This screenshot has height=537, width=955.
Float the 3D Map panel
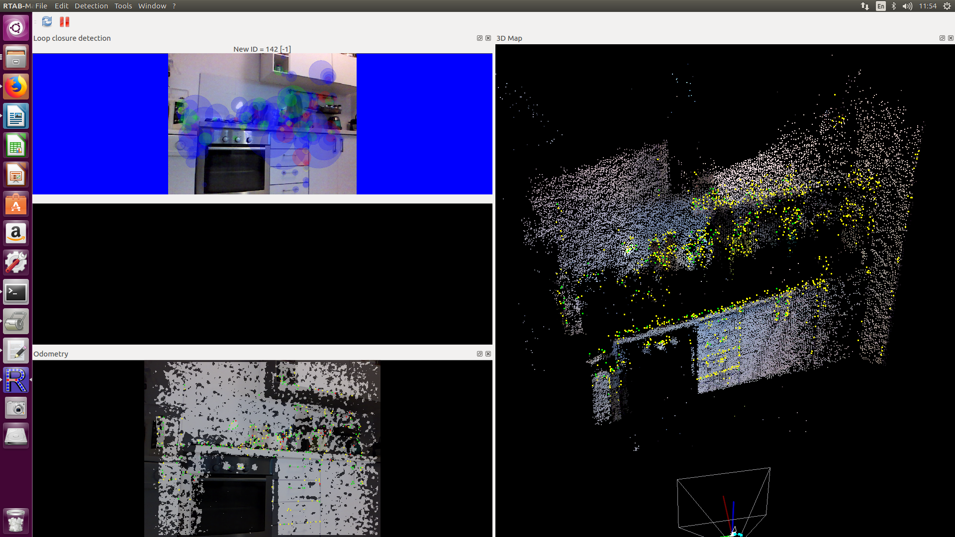pos(942,38)
